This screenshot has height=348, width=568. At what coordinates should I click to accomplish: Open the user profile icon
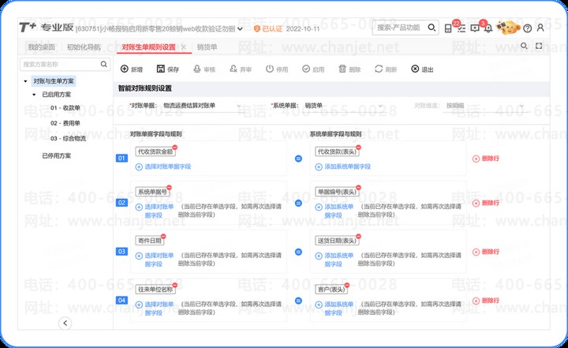pyautogui.click(x=540, y=28)
